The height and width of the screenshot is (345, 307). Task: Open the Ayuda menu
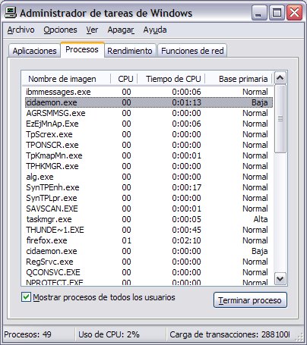(155, 30)
